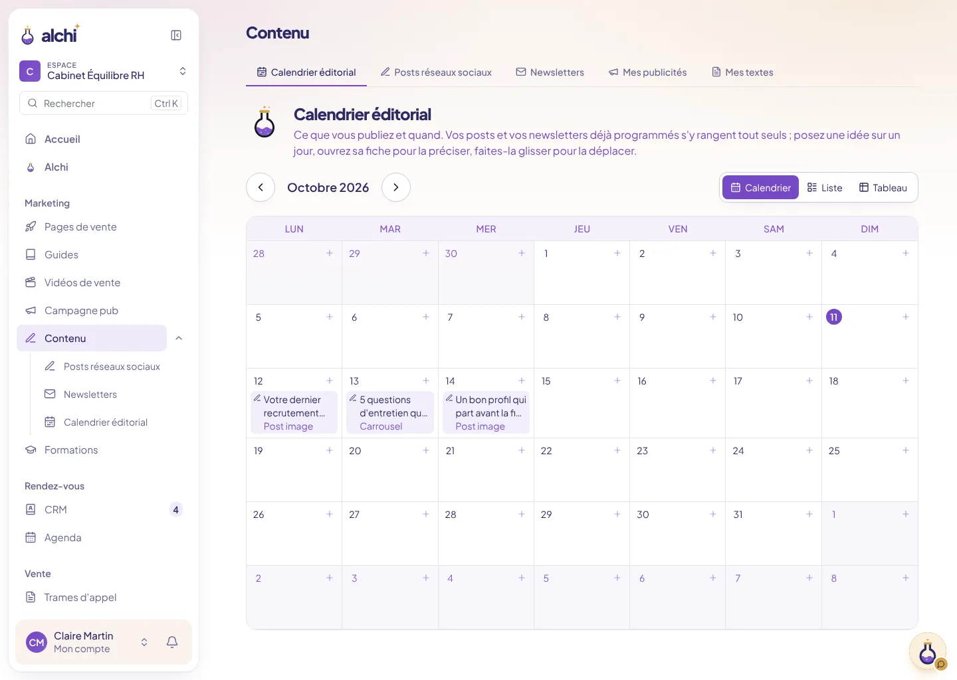Add an idea on day 22
This screenshot has height=680, width=957.
click(x=617, y=451)
